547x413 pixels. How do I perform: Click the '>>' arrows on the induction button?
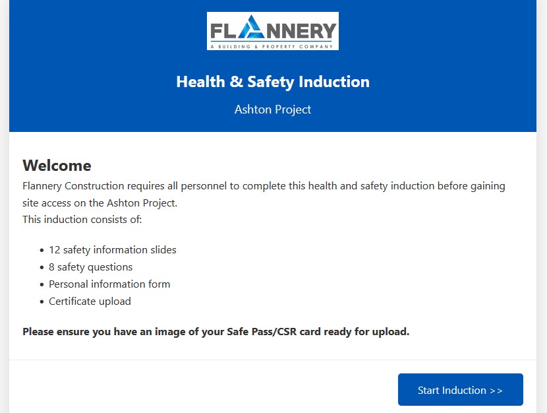click(x=498, y=389)
